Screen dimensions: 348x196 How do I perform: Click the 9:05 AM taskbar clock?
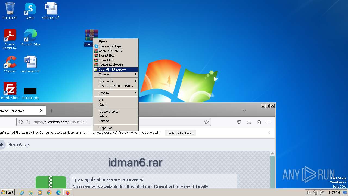(334, 192)
